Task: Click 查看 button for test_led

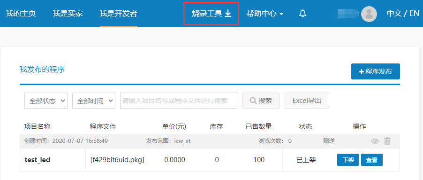Action: pos(372,160)
